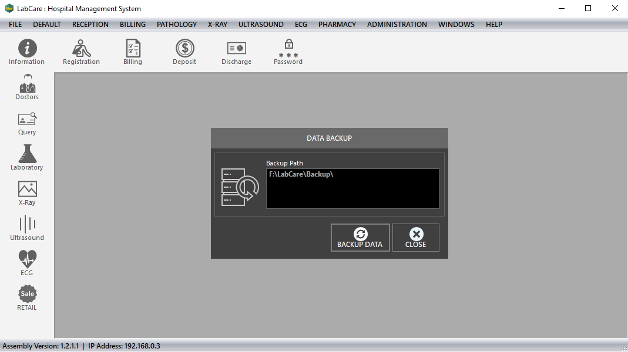Image resolution: width=628 pixels, height=352 pixels.
Task: Open the X-Ray sidebar icon
Action: point(27,193)
